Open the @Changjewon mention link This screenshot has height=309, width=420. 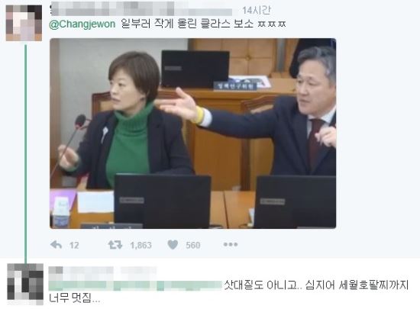pyautogui.click(x=82, y=24)
